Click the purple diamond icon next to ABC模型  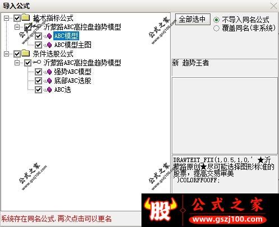pyautogui.click(x=49, y=36)
